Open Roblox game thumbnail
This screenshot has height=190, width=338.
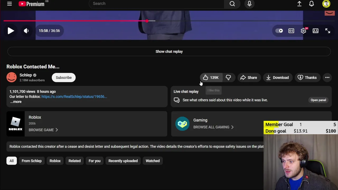point(16,124)
